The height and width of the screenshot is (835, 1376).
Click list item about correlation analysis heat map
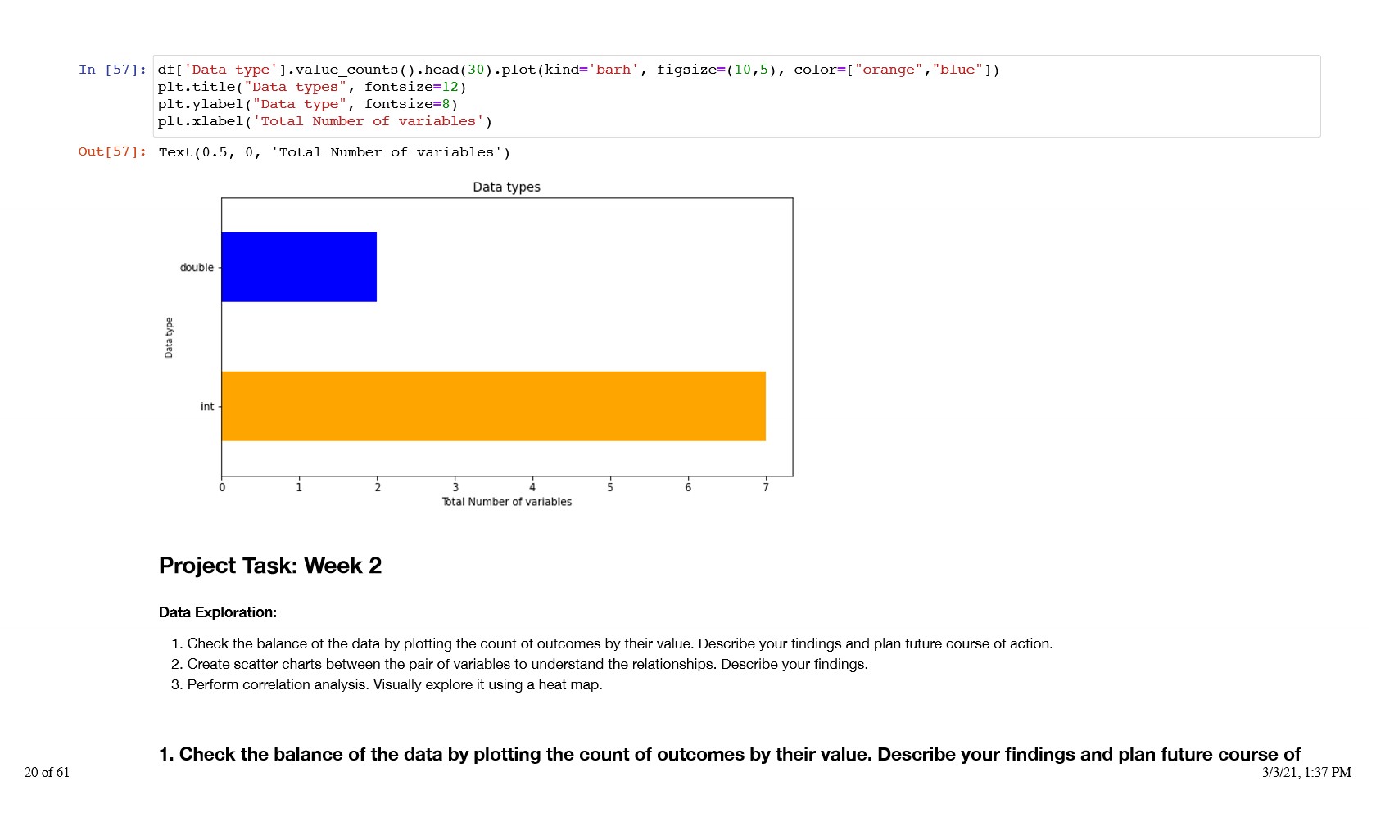(x=394, y=684)
